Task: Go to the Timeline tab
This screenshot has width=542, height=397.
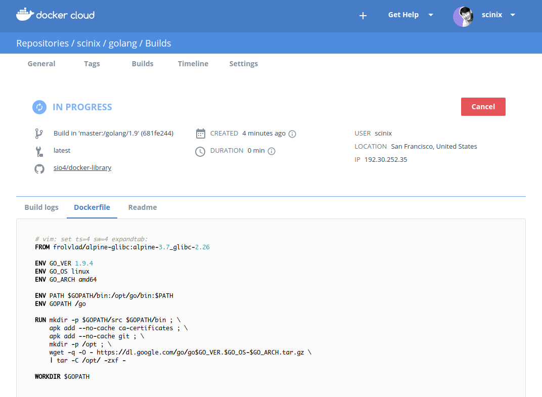Action: [193, 64]
